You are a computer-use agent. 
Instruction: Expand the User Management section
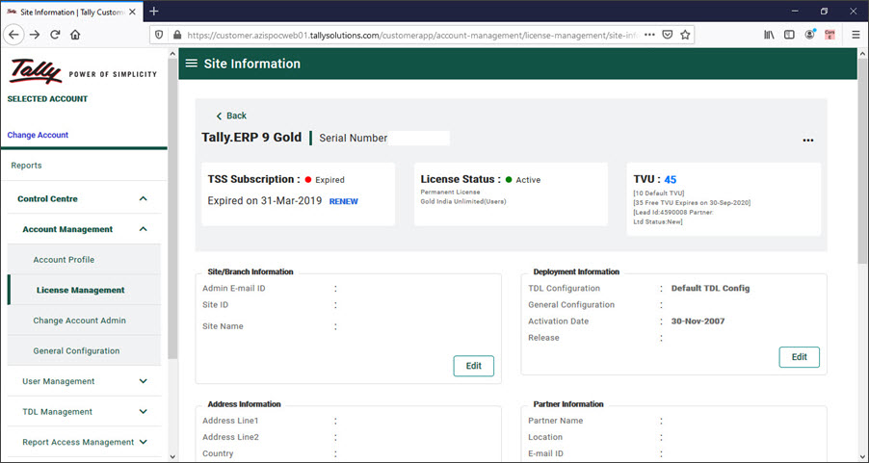coord(143,381)
